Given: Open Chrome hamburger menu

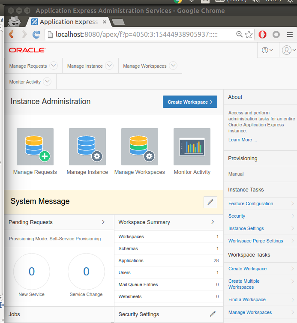Looking at the screenshot, I should pos(290,34).
